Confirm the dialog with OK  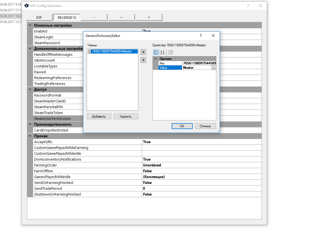tap(182, 126)
